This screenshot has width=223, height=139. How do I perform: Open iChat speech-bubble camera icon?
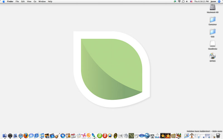[31, 136]
